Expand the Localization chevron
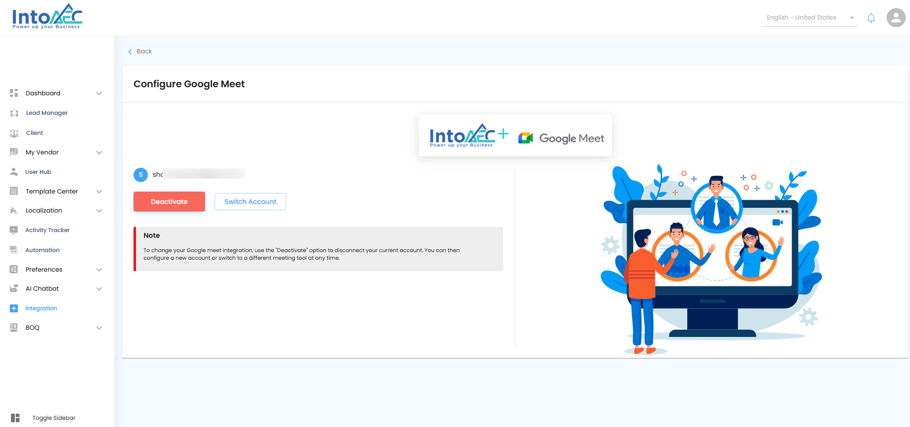 [x=99, y=211]
